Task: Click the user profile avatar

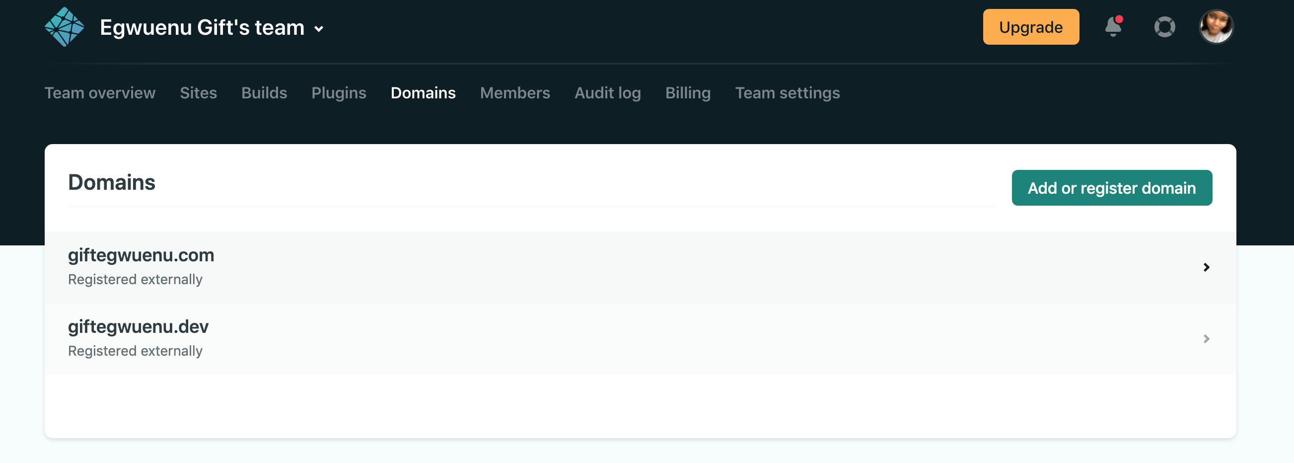Action: 1216,27
